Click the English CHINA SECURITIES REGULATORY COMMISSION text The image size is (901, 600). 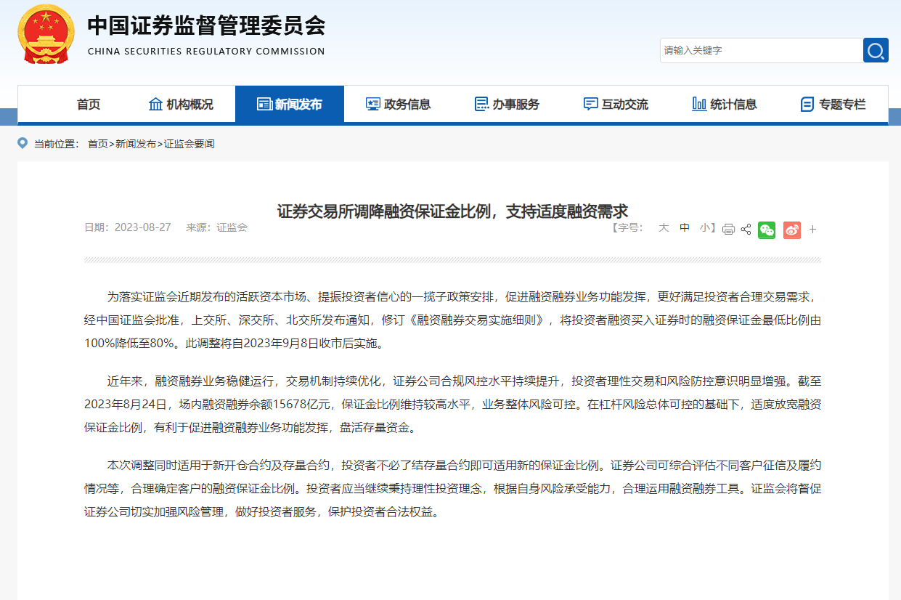coord(206,52)
